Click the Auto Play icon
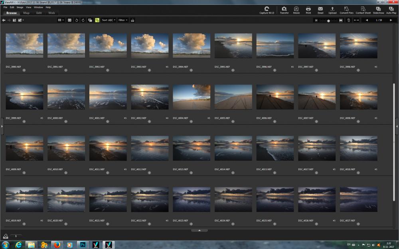Viewport: 399px width, 249px height. [x=391, y=10]
